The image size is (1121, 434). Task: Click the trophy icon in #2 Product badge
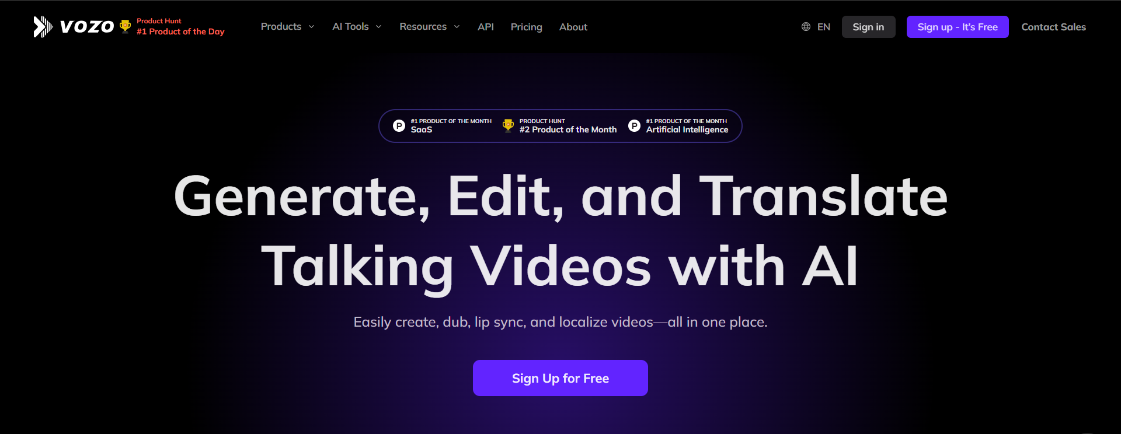click(x=508, y=125)
